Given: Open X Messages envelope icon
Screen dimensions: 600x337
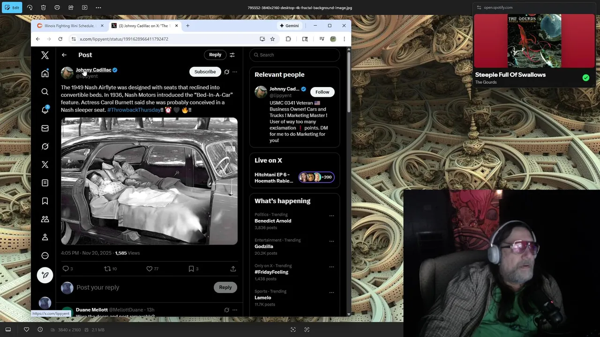Looking at the screenshot, I should coord(45,128).
